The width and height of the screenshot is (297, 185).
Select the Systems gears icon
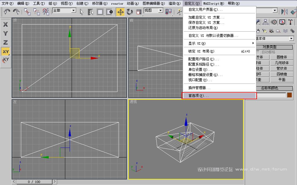pos(292,31)
